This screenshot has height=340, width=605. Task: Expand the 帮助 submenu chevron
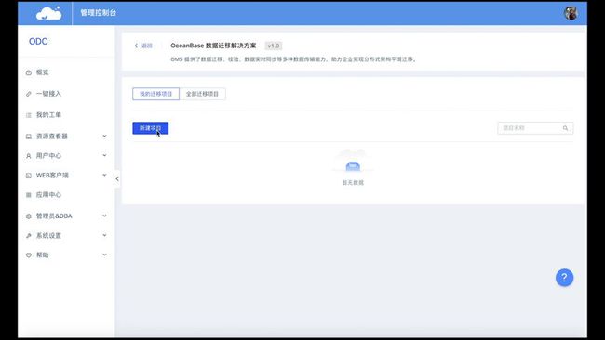click(104, 255)
